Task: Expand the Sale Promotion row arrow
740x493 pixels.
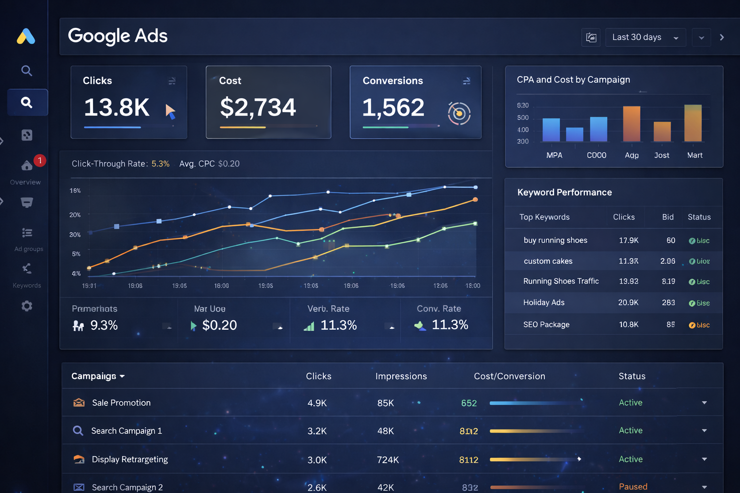Action: [x=704, y=403]
